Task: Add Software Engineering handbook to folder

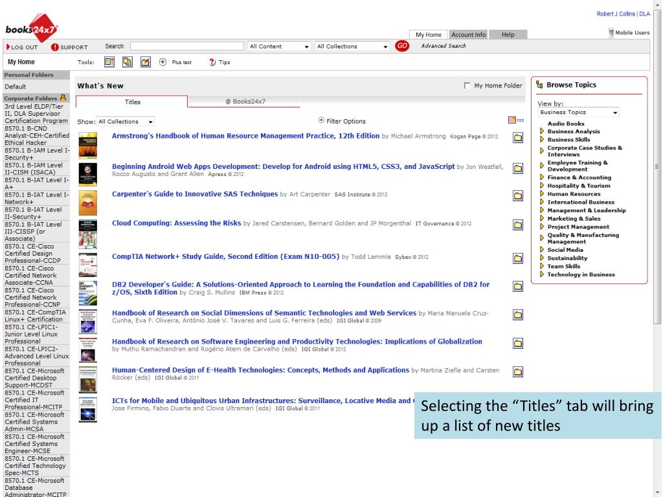Action: click(x=518, y=343)
